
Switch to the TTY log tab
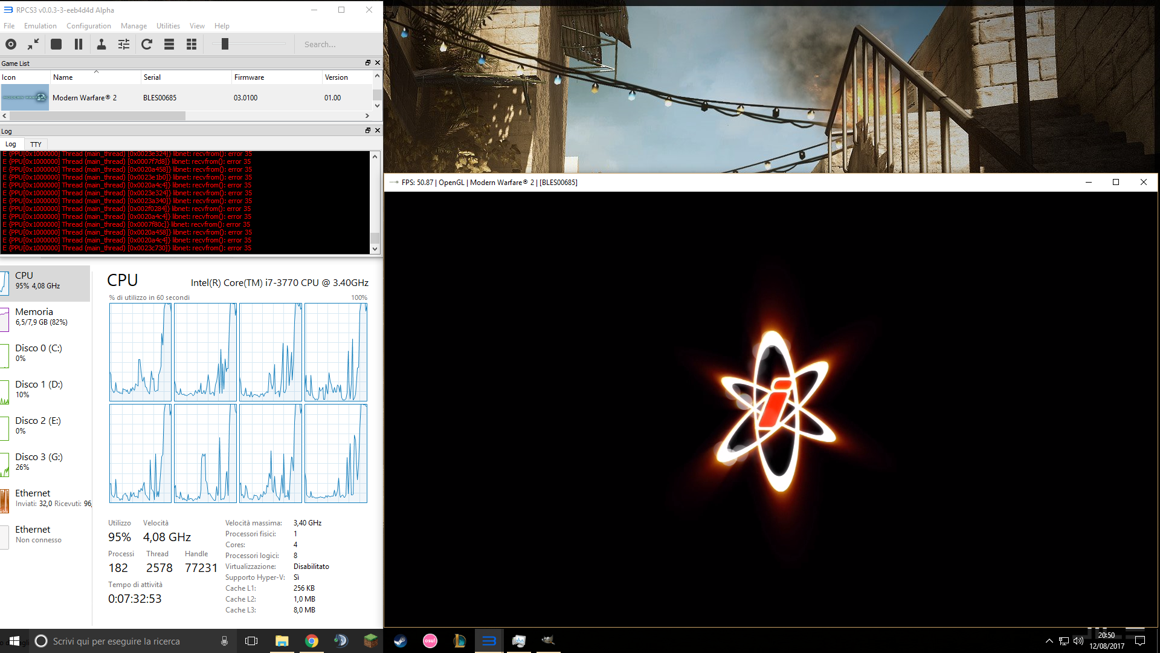[x=36, y=145]
